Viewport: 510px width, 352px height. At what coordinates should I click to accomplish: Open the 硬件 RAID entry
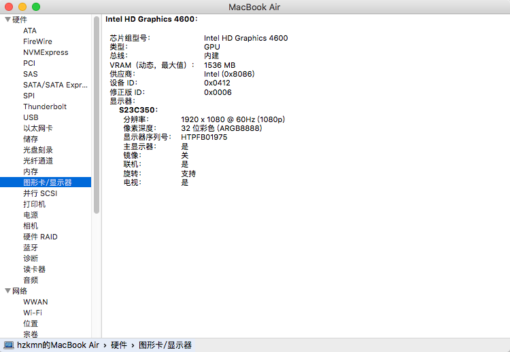click(40, 237)
